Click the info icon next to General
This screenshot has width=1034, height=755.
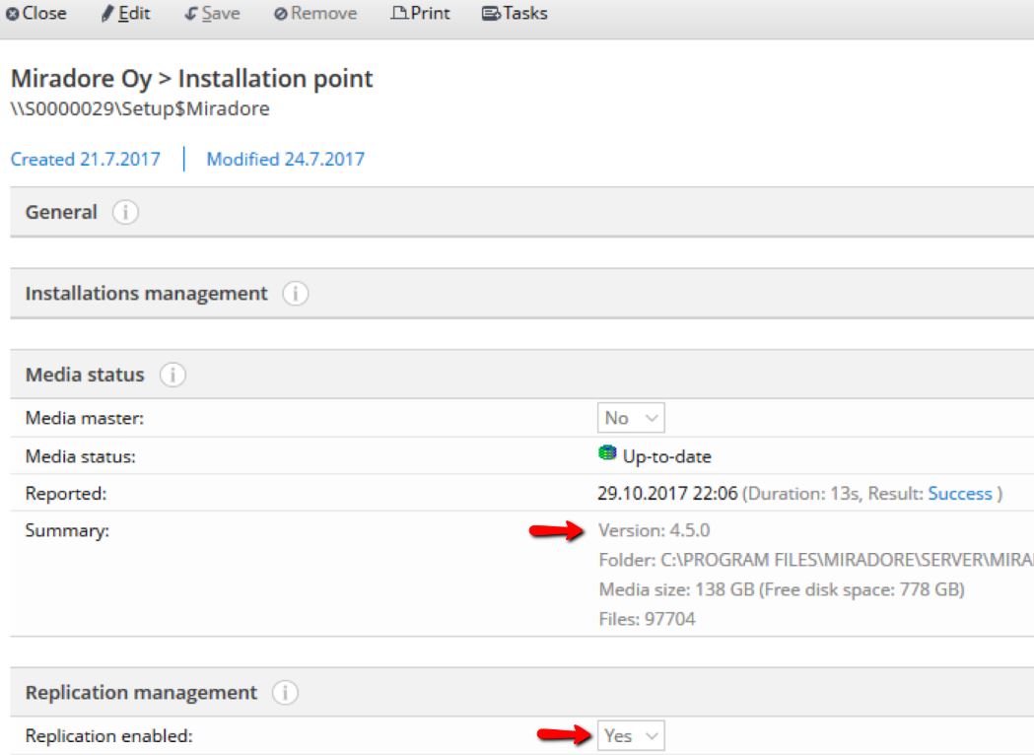125,212
